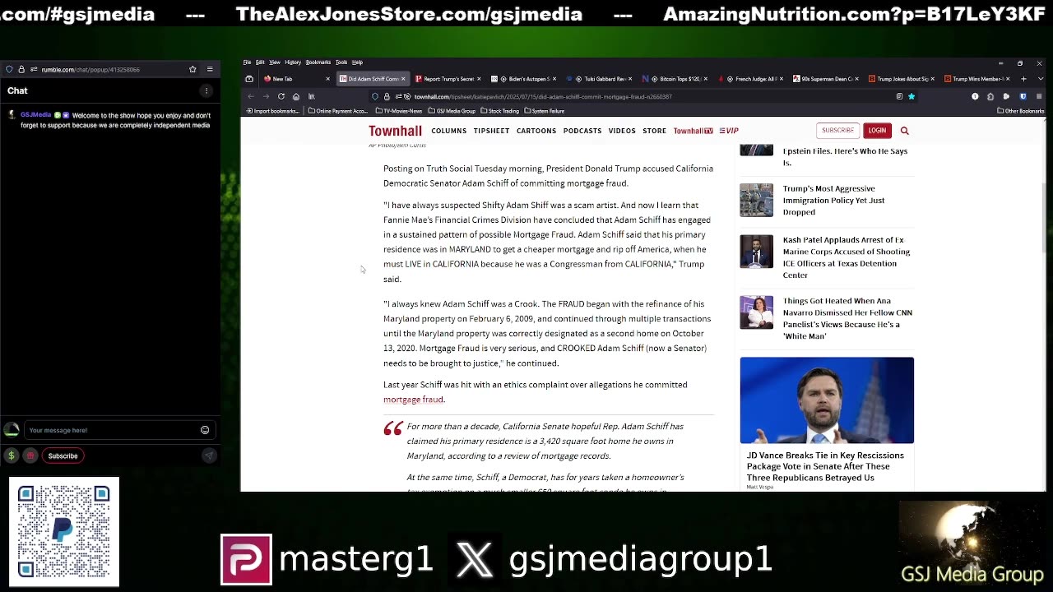Click the GSJMedia username in chat
Screen dimensions: 1053x592
[35, 115]
